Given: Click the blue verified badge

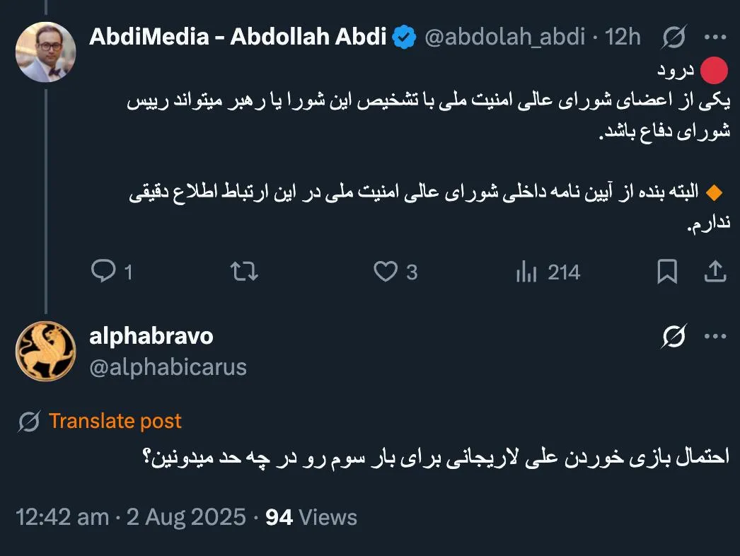Looking at the screenshot, I should [x=404, y=37].
